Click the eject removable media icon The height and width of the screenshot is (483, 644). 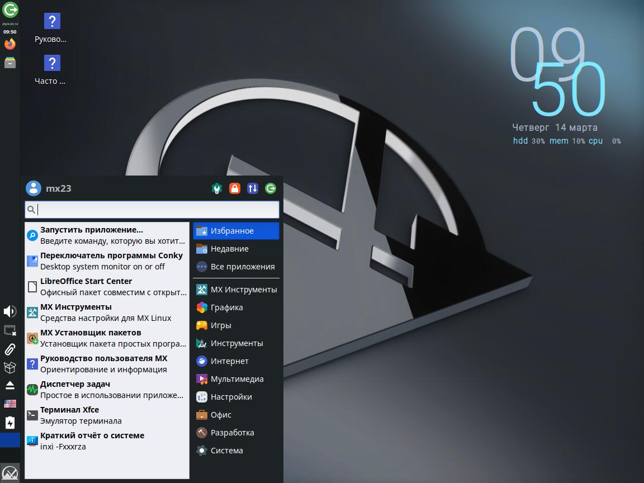pyautogui.click(x=10, y=385)
